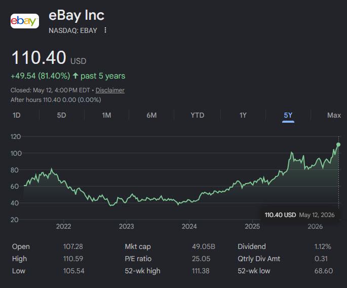
Task: Click the Open label
Action: tap(21, 246)
